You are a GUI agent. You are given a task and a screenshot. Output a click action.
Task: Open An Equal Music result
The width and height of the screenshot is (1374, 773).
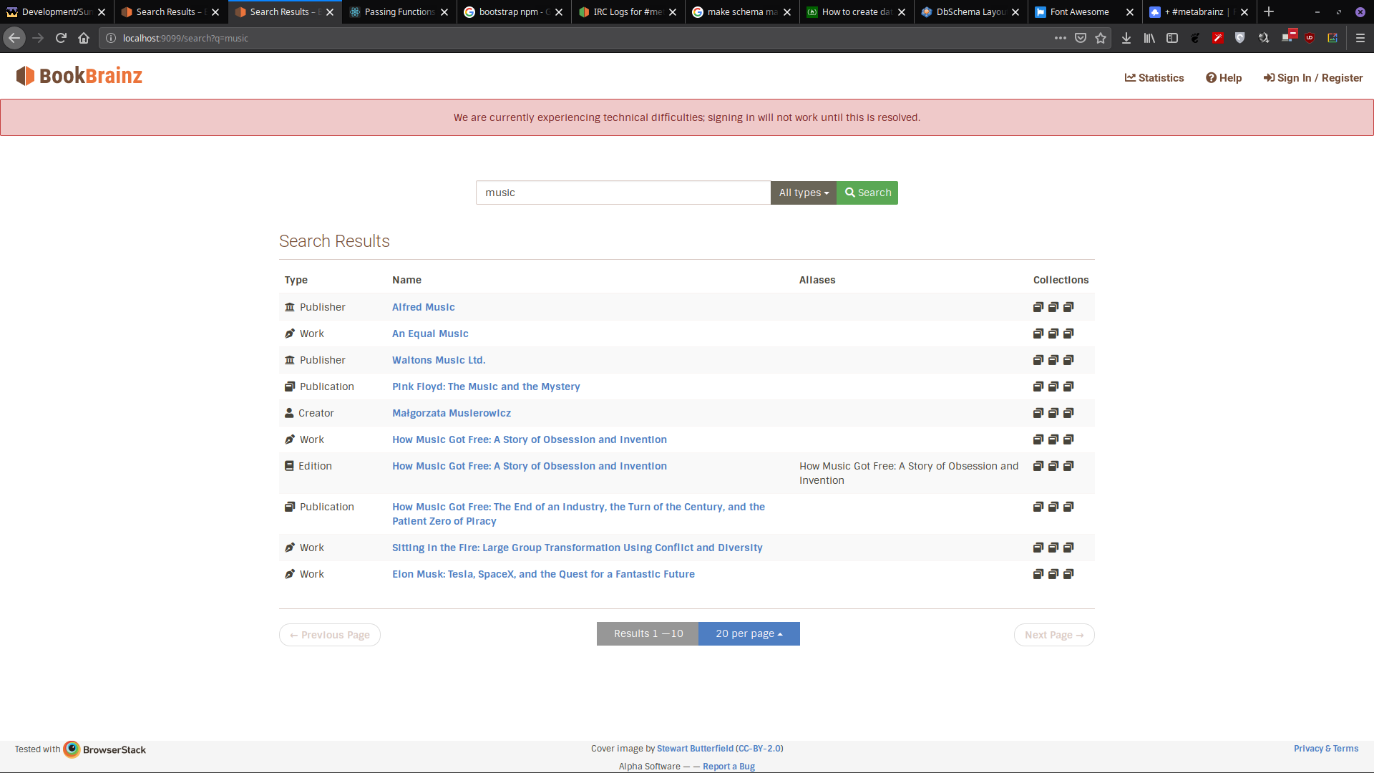pyautogui.click(x=430, y=334)
